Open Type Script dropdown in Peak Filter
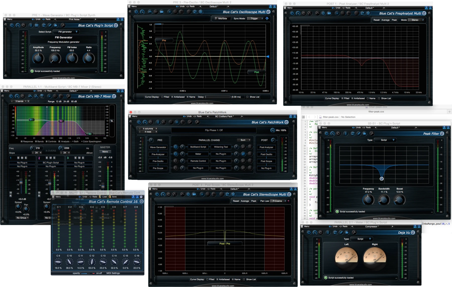Viewport: 452px width, 287px height. point(385,140)
